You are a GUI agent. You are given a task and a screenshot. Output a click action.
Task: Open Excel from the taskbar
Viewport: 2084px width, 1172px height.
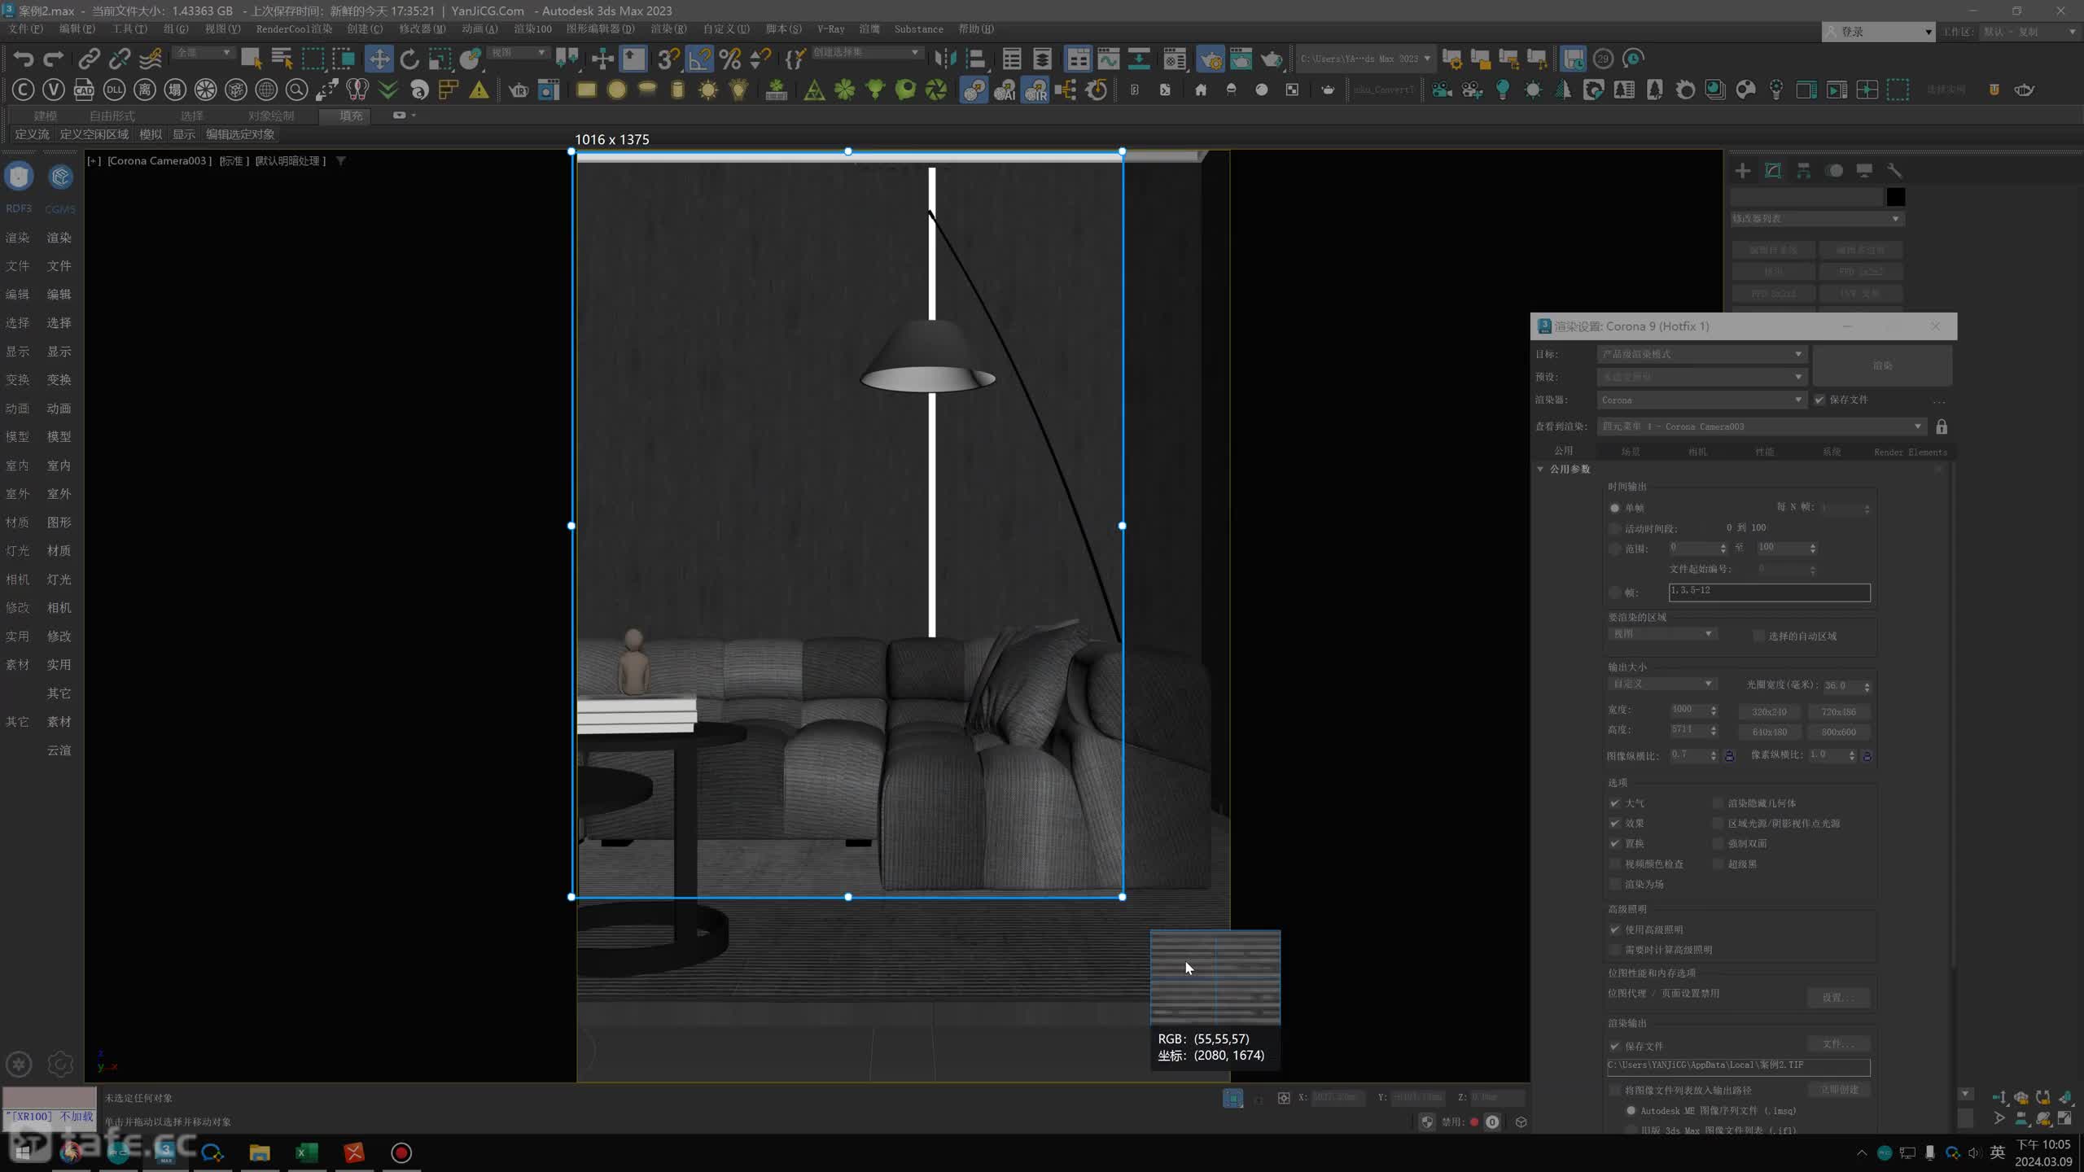[307, 1152]
